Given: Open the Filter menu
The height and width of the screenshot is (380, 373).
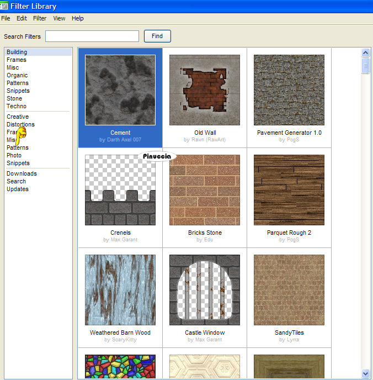Looking at the screenshot, I should (x=40, y=18).
